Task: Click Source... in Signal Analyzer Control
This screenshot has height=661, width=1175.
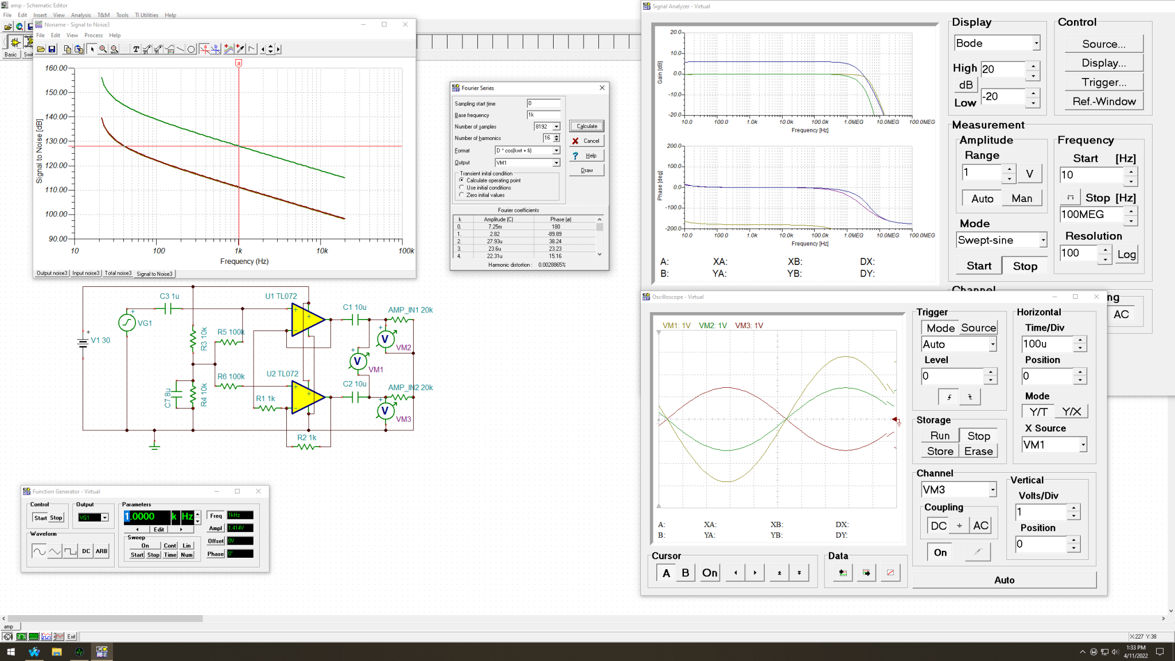Action: (x=1104, y=44)
